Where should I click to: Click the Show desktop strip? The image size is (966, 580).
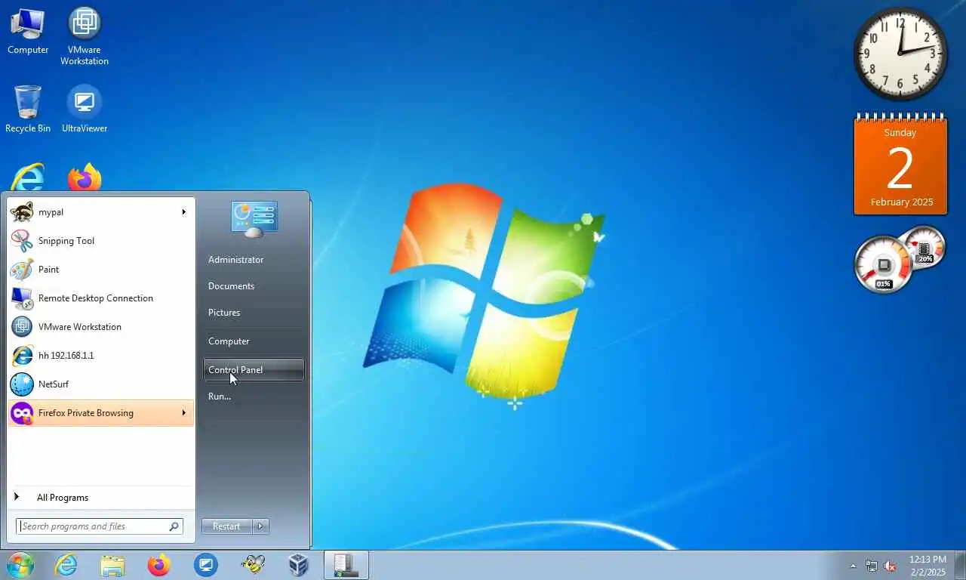[x=960, y=565]
